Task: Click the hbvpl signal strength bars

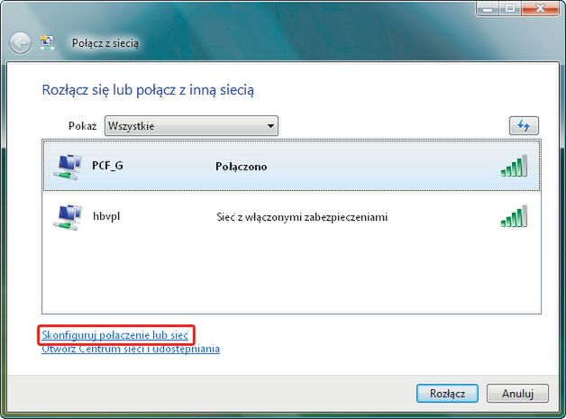Action: [x=514, y=216]
